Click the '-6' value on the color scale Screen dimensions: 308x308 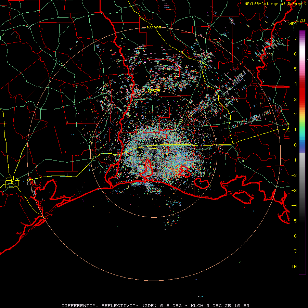point(294,236)
